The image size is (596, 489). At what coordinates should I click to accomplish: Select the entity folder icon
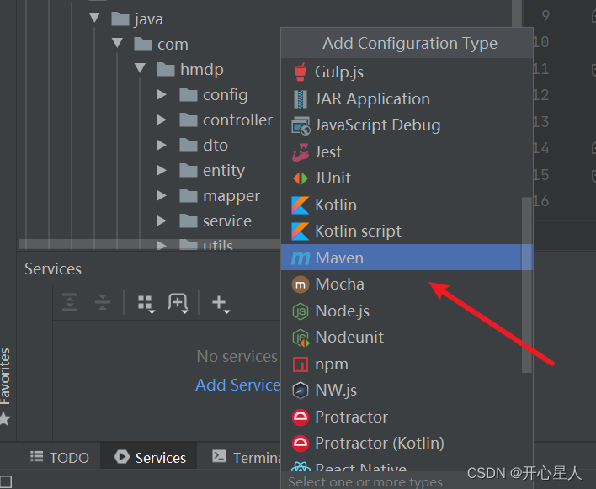click(189, 170)
